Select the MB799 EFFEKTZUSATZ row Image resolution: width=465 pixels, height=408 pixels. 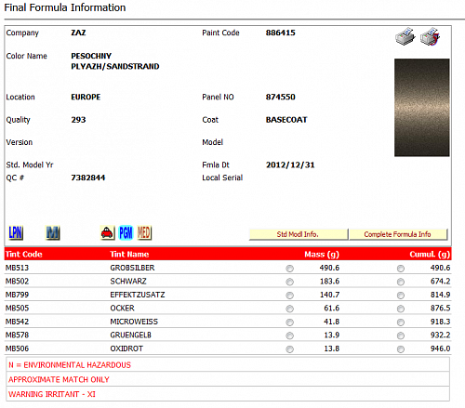click(x=228, y=295)
